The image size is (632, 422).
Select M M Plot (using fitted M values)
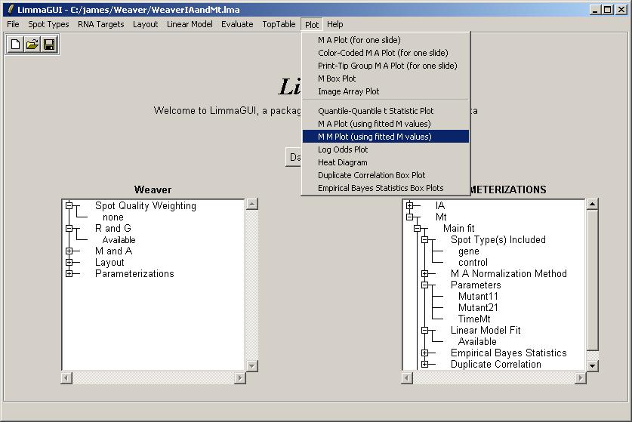pyautogui.click(x=375, y=137)
